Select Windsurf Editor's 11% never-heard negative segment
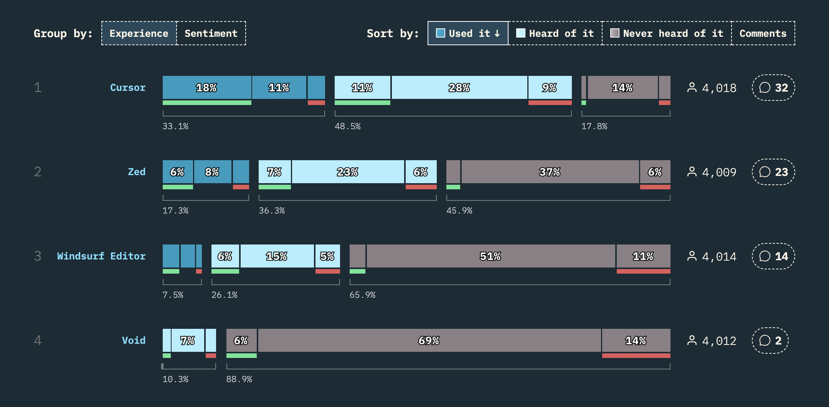This screenshot has width=829, height=407. [644, 256]
